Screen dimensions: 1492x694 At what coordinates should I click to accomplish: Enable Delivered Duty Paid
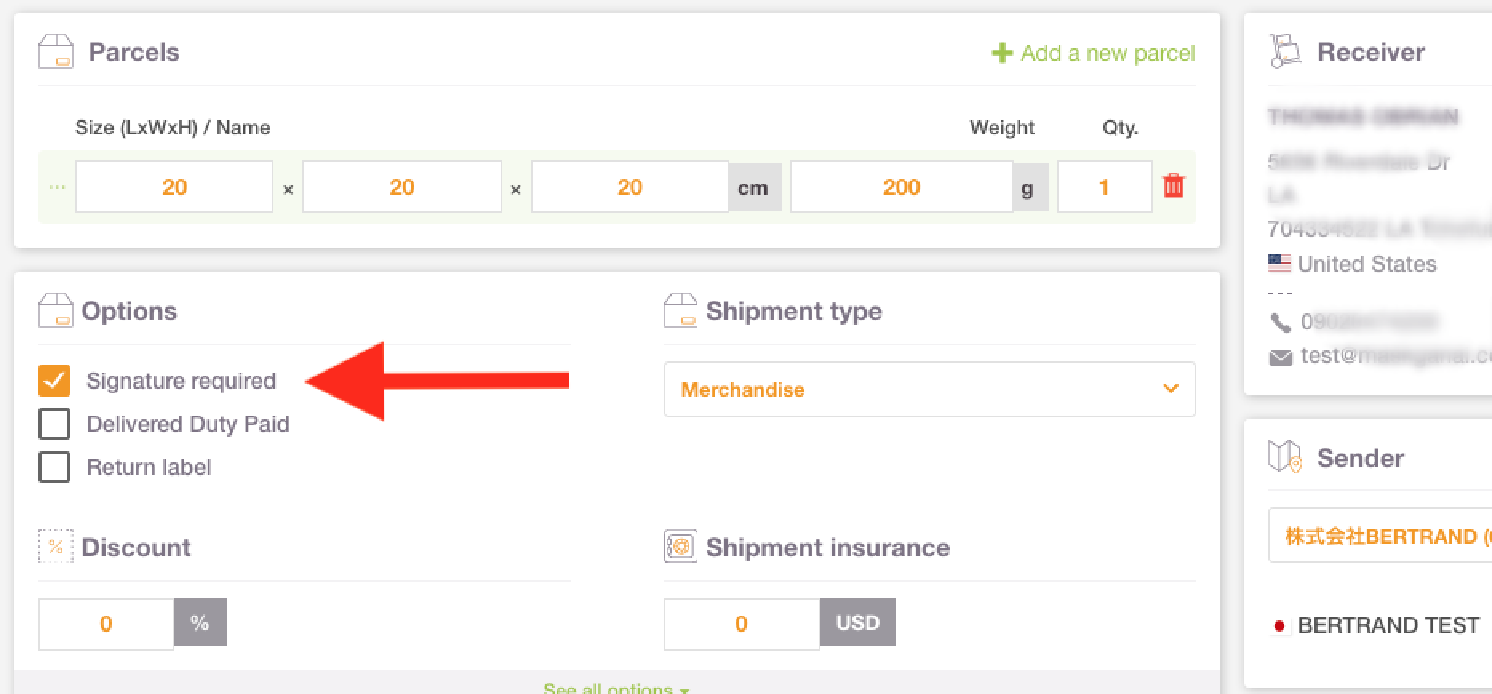[x=54, y=424]
